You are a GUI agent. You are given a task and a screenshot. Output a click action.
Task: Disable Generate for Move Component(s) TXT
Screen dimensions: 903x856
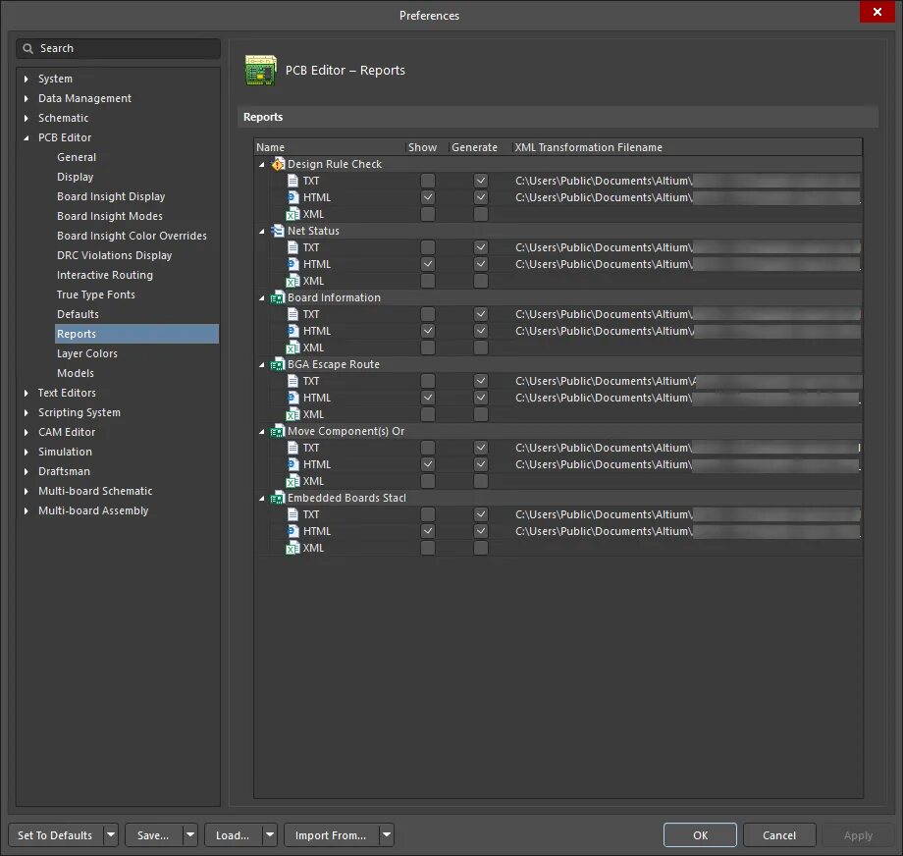click(x=481, y=449)
